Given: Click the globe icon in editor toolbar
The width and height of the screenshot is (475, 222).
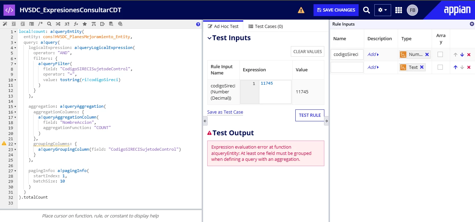Looking at the screenshot, I should coord(120,24).
